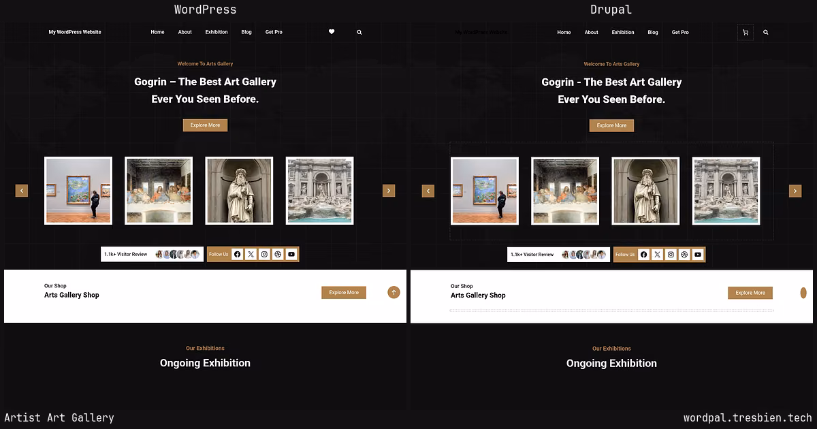The width and height of the screenshot is (817, 429).
Task: Open X (Twitter) link in WordPress Follow Us bar
Action: coord(251,254)
